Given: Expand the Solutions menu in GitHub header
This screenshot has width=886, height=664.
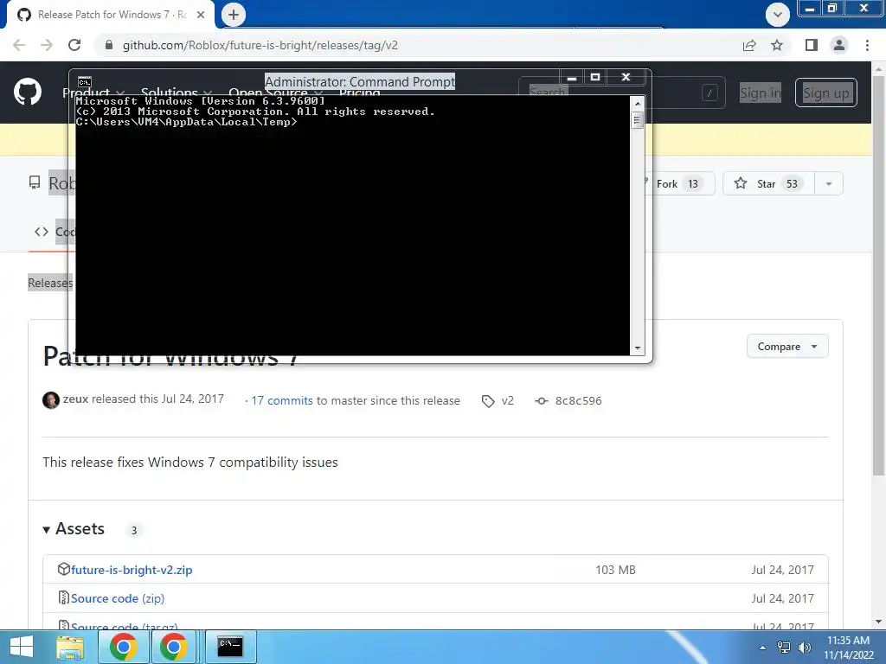Looking at the screenshot, I should pos(177,92).
